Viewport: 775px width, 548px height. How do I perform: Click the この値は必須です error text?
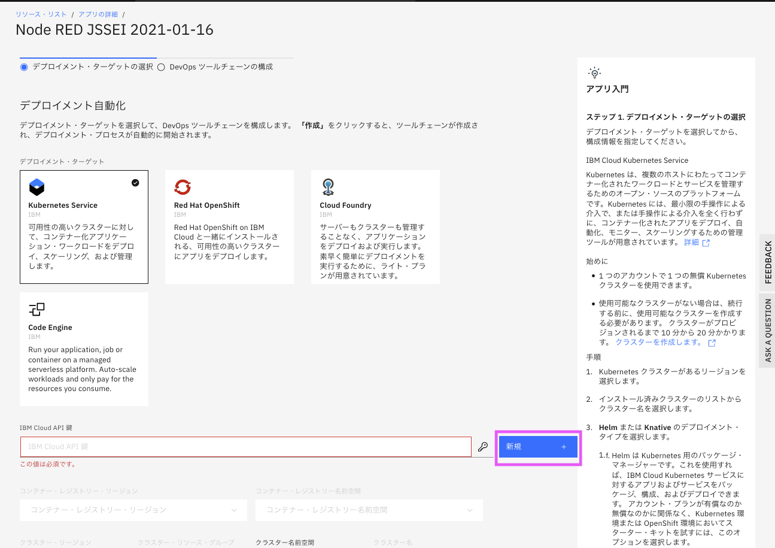(48, 464)
